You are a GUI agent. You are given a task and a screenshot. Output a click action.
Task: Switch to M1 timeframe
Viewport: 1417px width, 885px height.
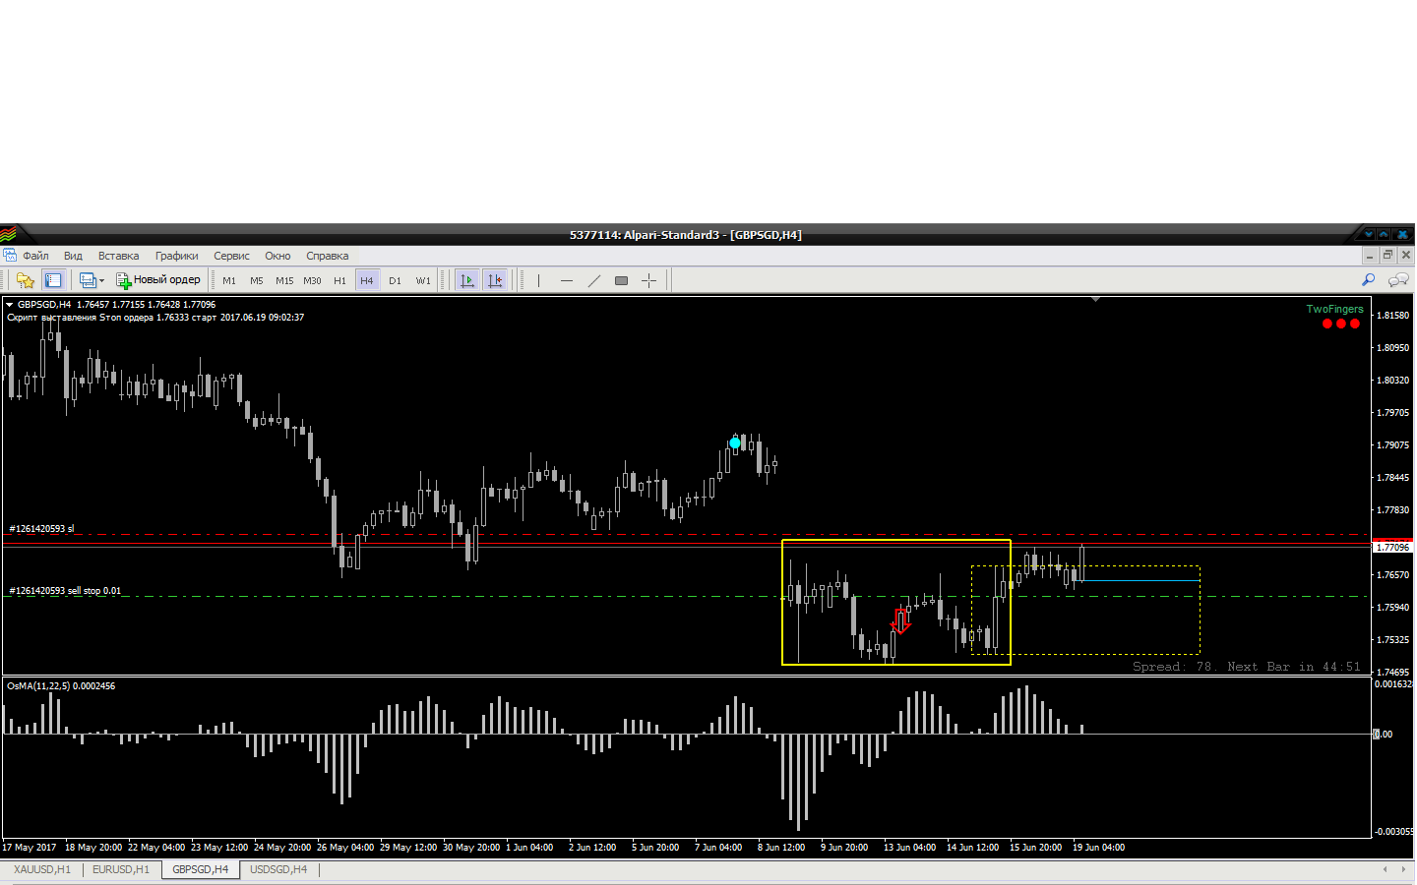[229, 280]
